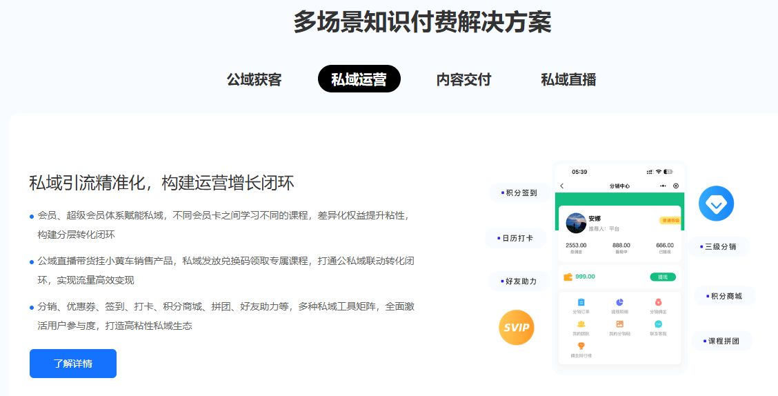This screenshot has width=778, height=396.
Task: Click the 三级分销 feature tag
Action: click(x=718, y=246)
